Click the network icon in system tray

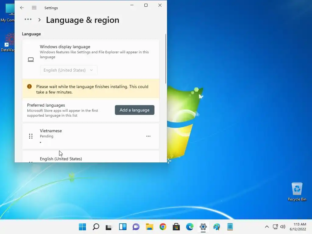275,227
